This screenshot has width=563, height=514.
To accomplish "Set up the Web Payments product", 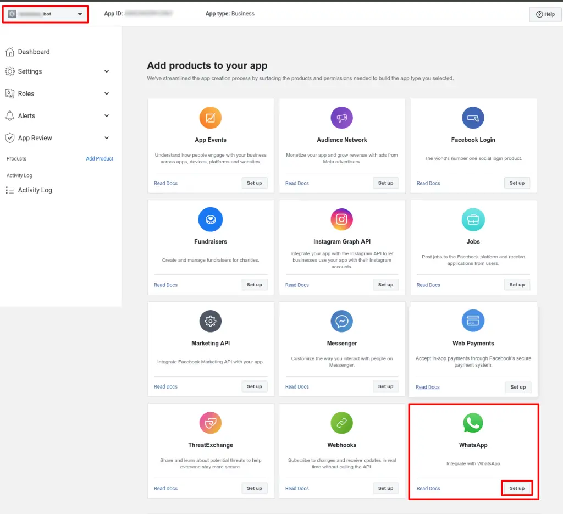I will [x=518, y=387].
